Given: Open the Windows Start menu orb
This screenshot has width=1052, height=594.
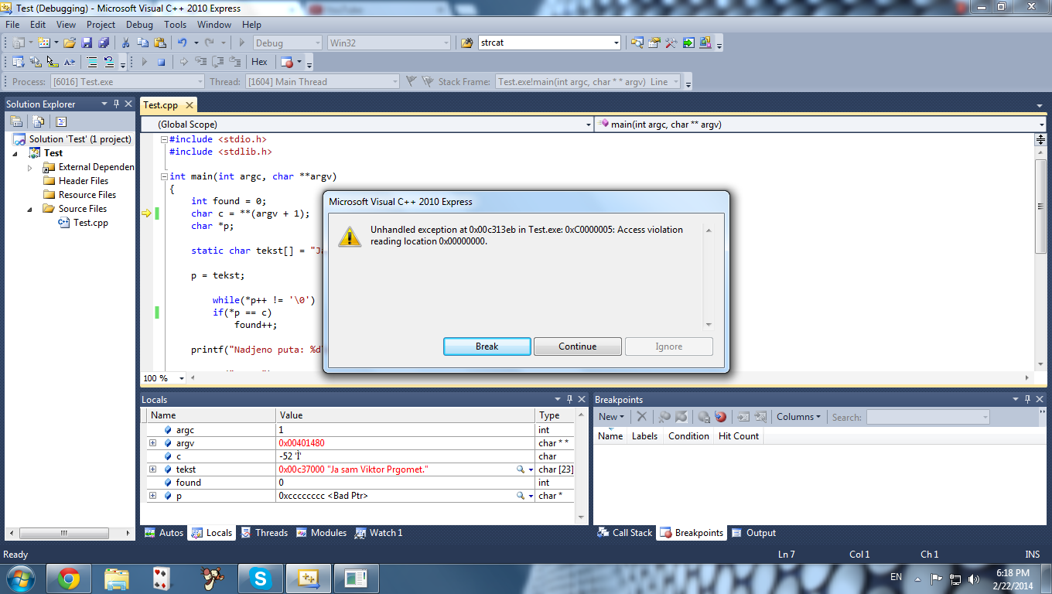Looking at the screenshot, I should point(19,578).
